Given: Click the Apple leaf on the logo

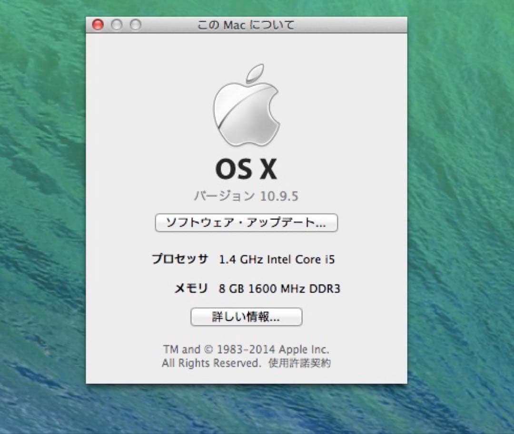Looking at the screenshot, I should [x=255, y=72].
